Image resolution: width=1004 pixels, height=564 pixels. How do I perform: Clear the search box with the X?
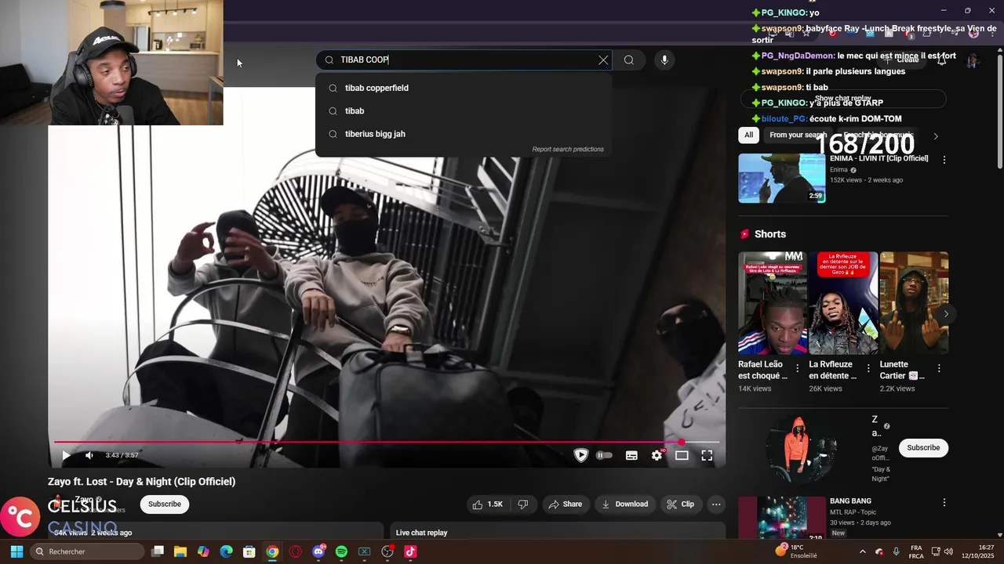click(x=603, y=60)
